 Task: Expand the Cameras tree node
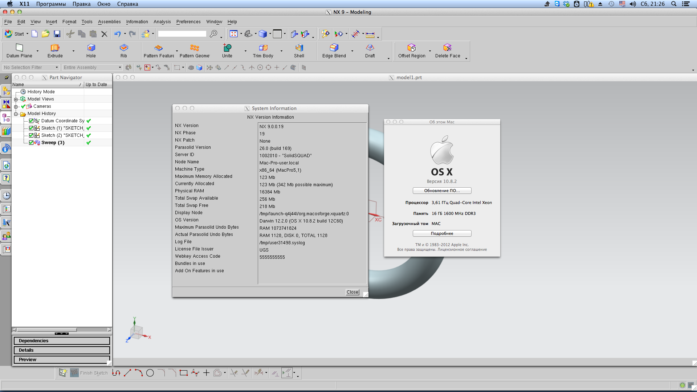[x=16, y=107]
